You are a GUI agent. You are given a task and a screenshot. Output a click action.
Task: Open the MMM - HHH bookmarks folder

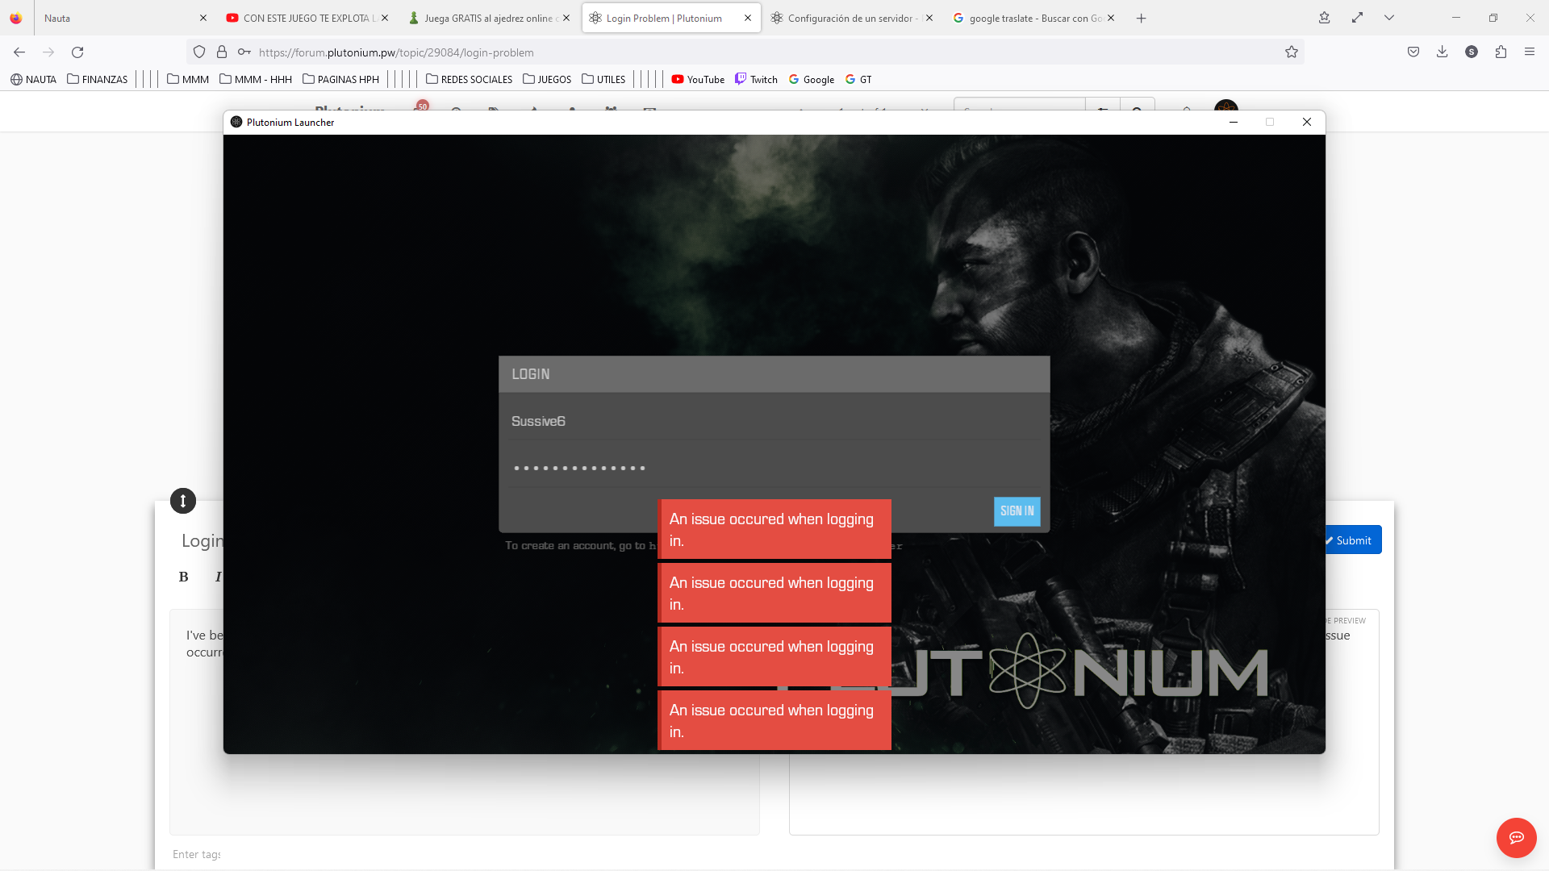(256, 79)
